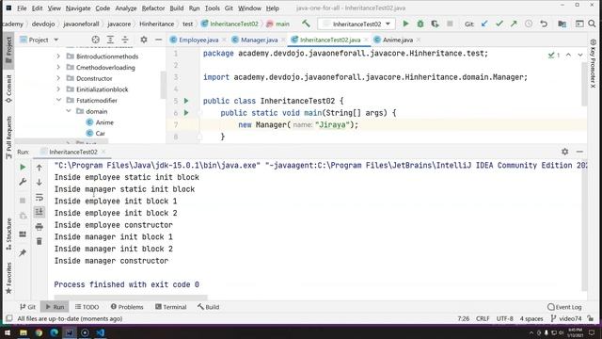Click the run gutter icon beside class declaration
Viewport: 602px width, 339px height.
pyautogui.click(x=186, y=101)
